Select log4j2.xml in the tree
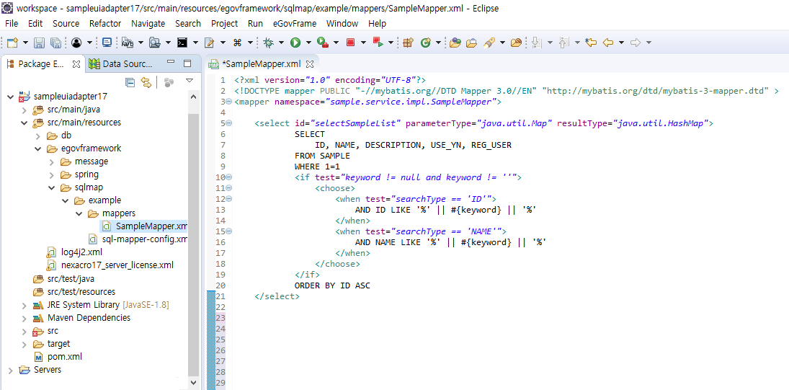The height and width of the screenshot is (390, 789). (x=81, y=252)
